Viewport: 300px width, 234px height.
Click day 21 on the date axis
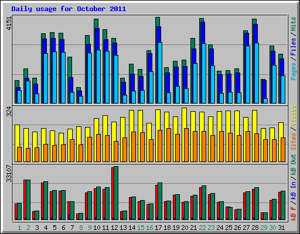pos(193,228)
